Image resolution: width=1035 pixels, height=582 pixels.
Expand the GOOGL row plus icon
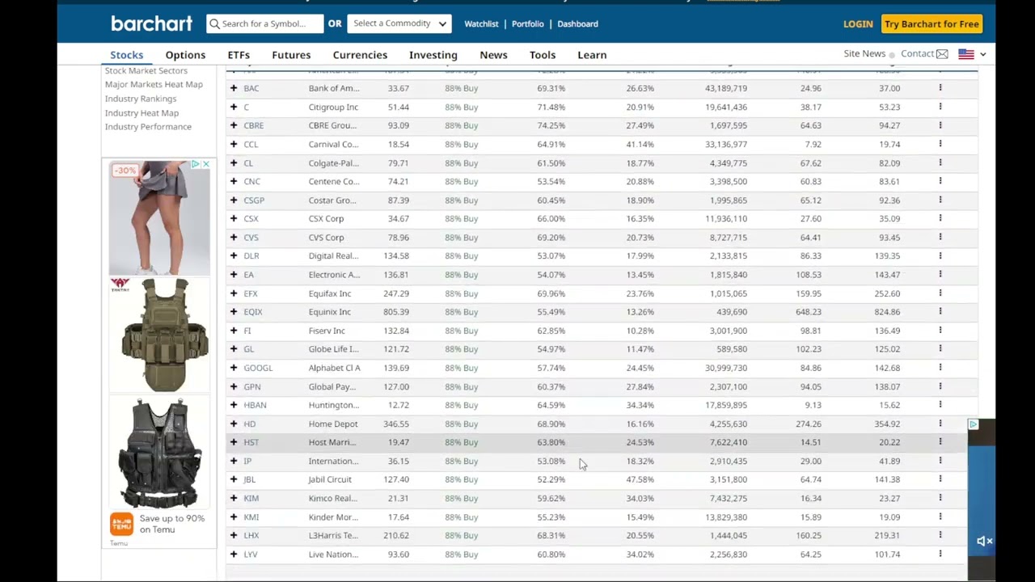tap(234, 368)
